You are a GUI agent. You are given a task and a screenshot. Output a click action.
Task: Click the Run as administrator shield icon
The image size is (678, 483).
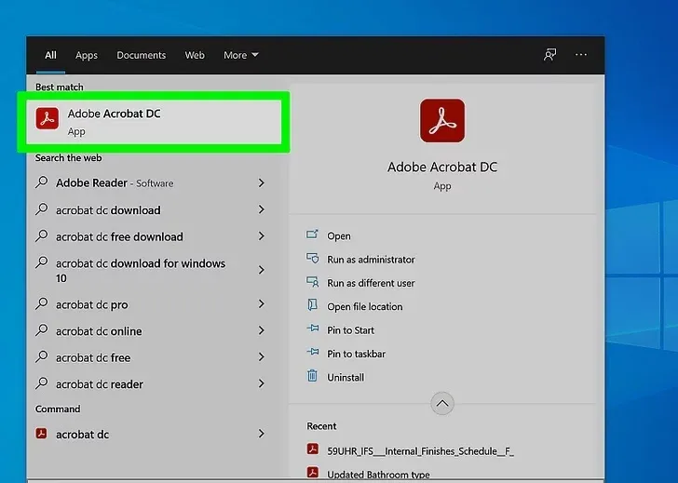[x=312, y=259]
